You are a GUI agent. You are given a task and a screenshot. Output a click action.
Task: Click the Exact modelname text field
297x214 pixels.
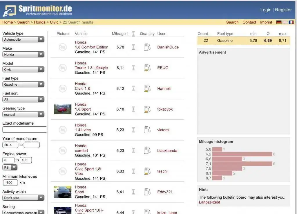click(25, 130)
